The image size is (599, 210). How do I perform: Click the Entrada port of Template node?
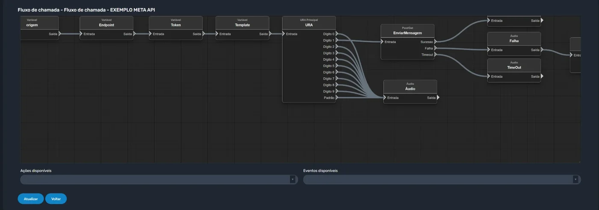pyautogui.click(x=217, y=34)
